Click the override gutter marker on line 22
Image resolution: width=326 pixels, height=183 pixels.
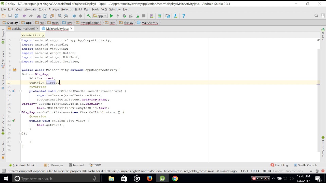(14, 121)
